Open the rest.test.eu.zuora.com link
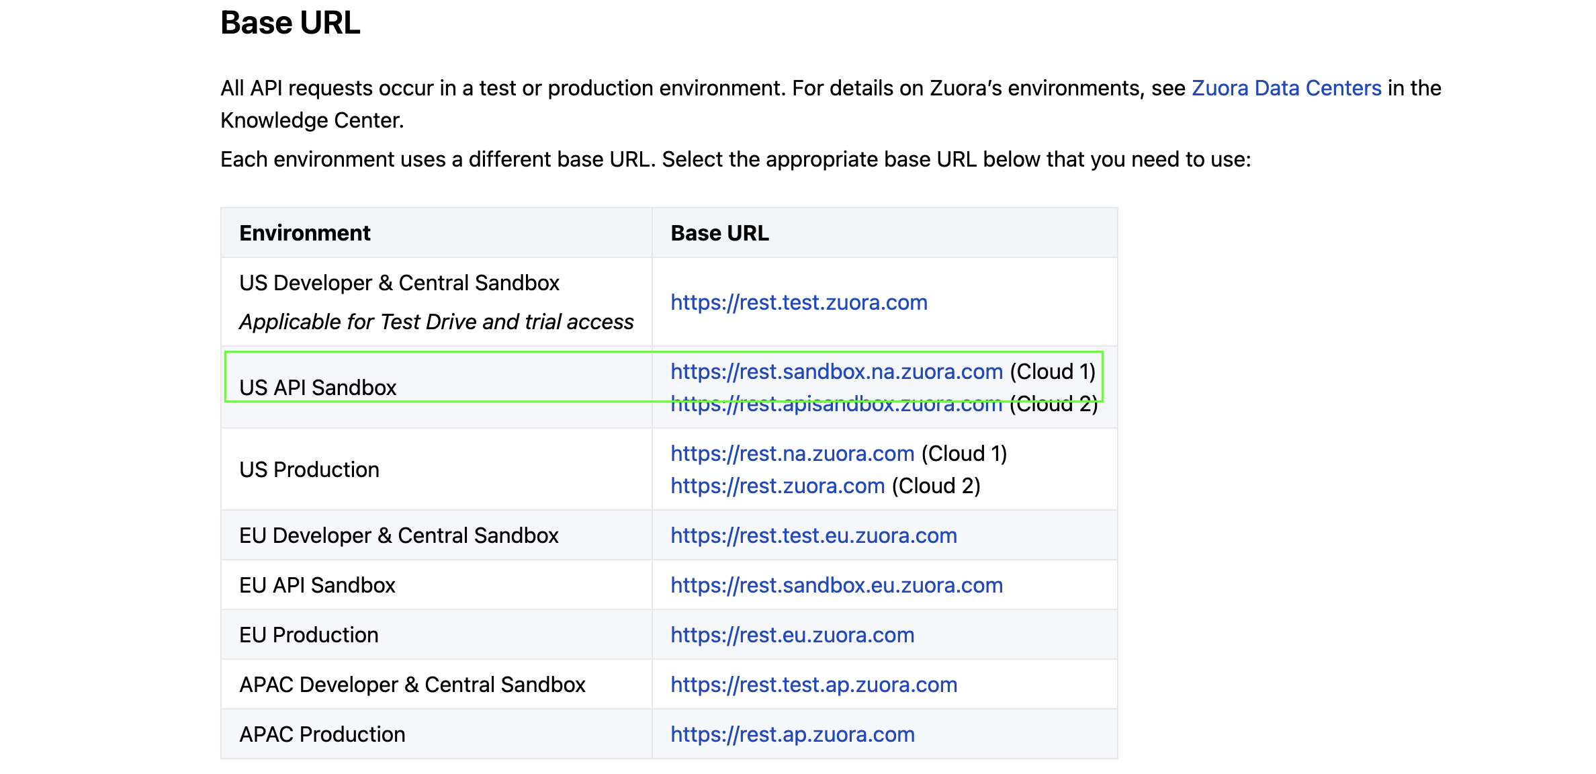The image size is (1596, 774). [813, 535]
